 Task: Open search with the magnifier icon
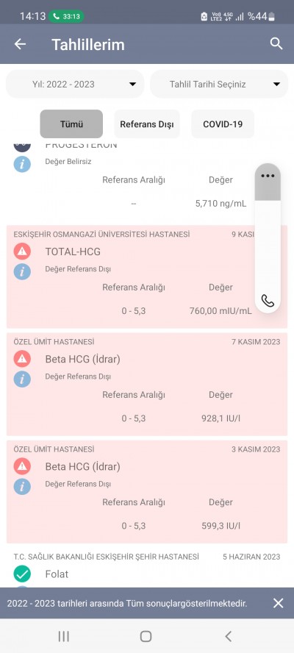(x=276, y=43)
